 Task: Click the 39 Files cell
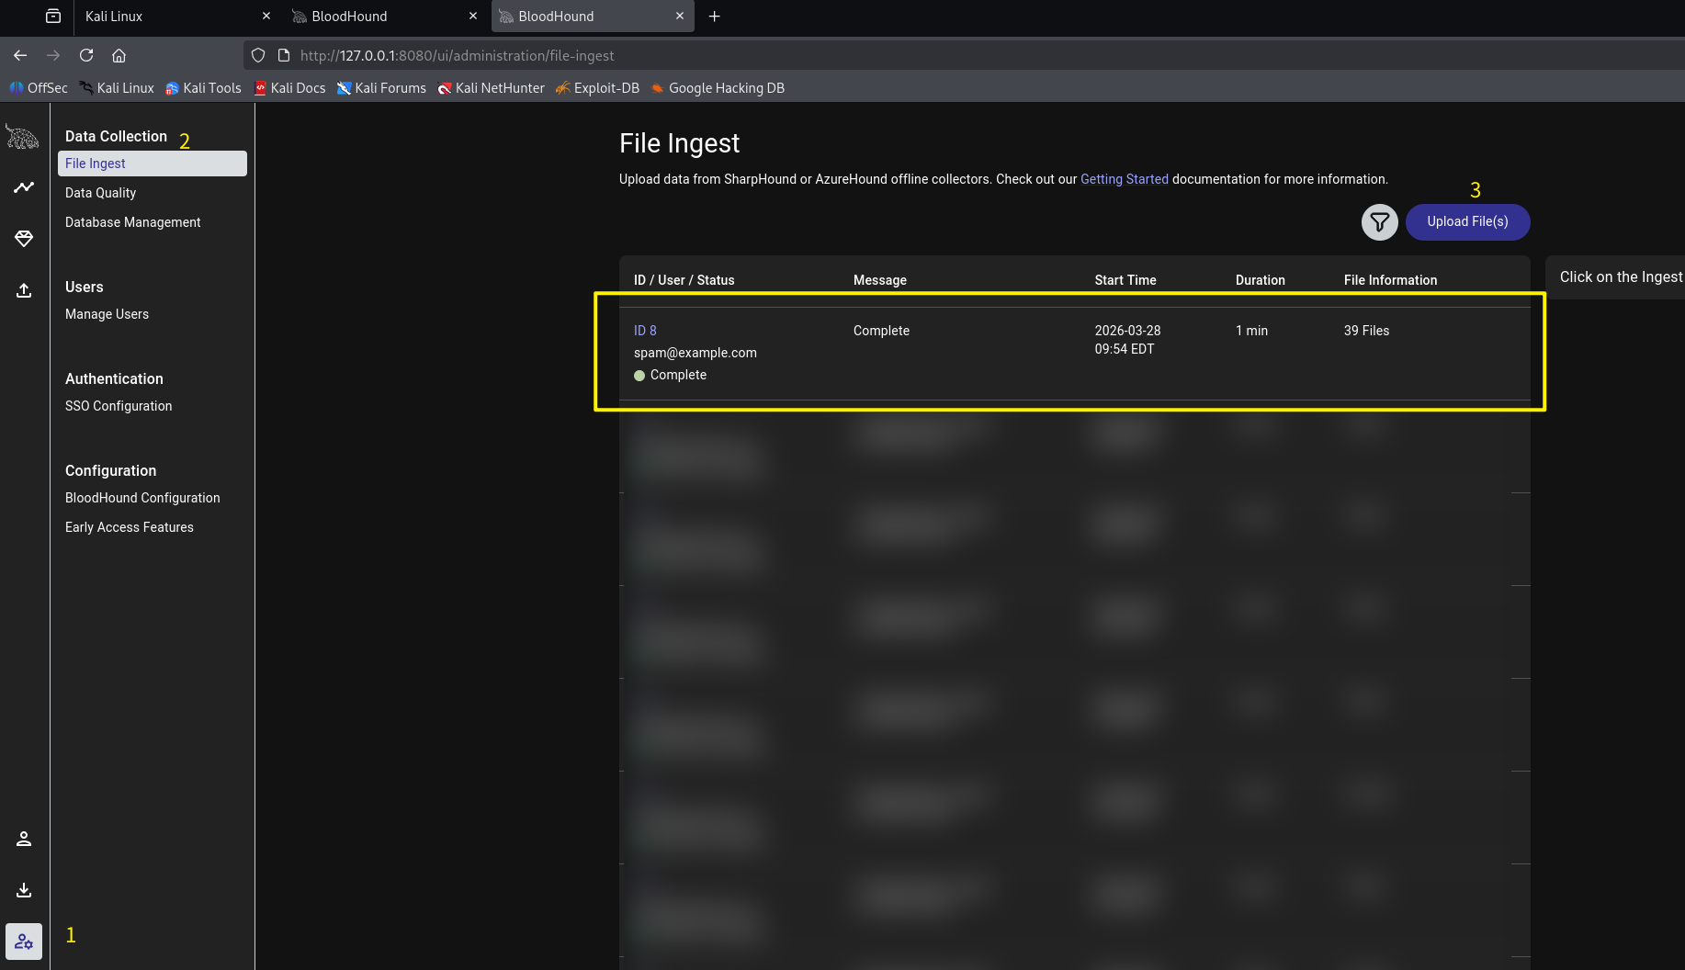pos(1366,331)
